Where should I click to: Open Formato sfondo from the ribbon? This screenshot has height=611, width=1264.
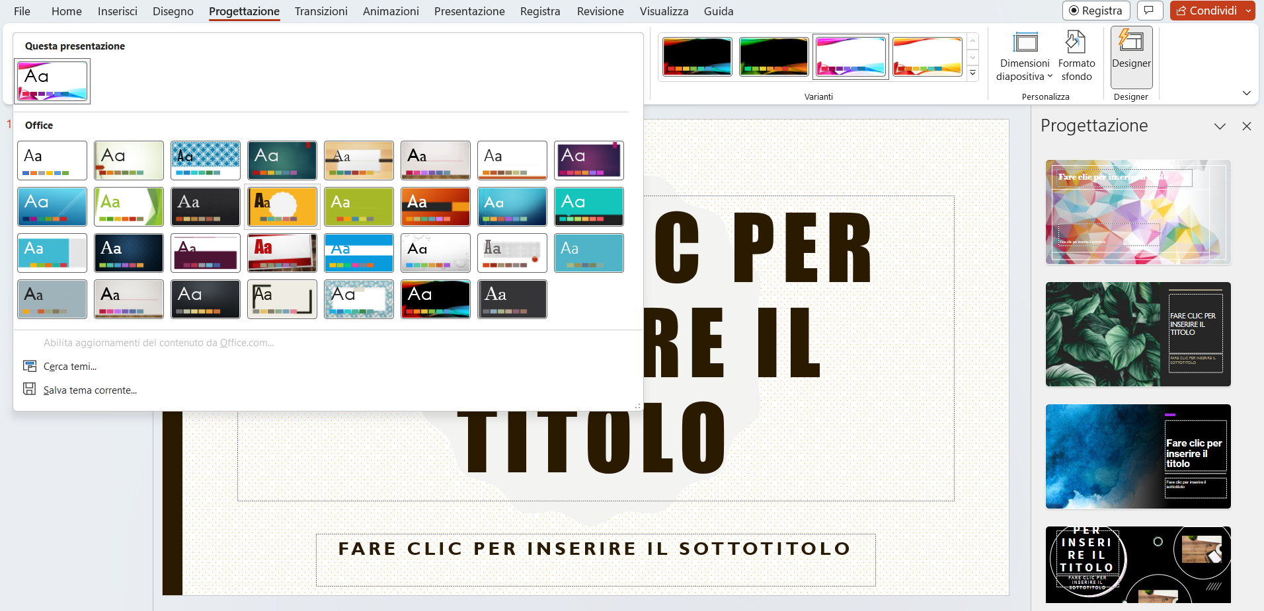(x=1076, y=56)
